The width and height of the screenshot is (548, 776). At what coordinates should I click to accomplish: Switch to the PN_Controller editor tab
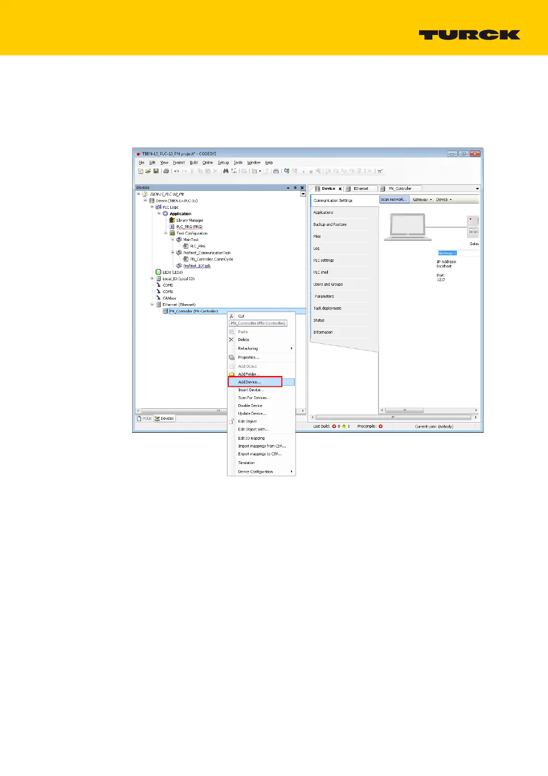[x=400, y=188]
